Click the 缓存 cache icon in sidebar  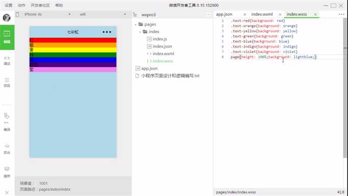click(7, 172)
